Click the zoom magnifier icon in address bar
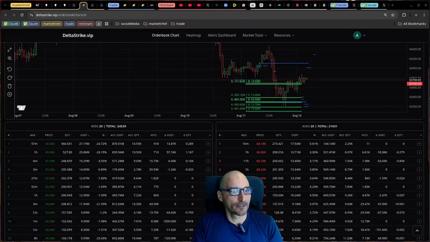The width and height of the screenshot is (430, 242). click(x=386, y=15)
